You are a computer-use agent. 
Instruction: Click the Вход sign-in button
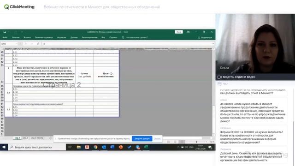click(x=179, y=32)
